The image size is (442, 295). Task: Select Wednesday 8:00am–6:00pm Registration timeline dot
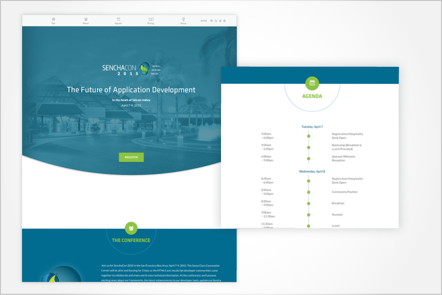309,181
